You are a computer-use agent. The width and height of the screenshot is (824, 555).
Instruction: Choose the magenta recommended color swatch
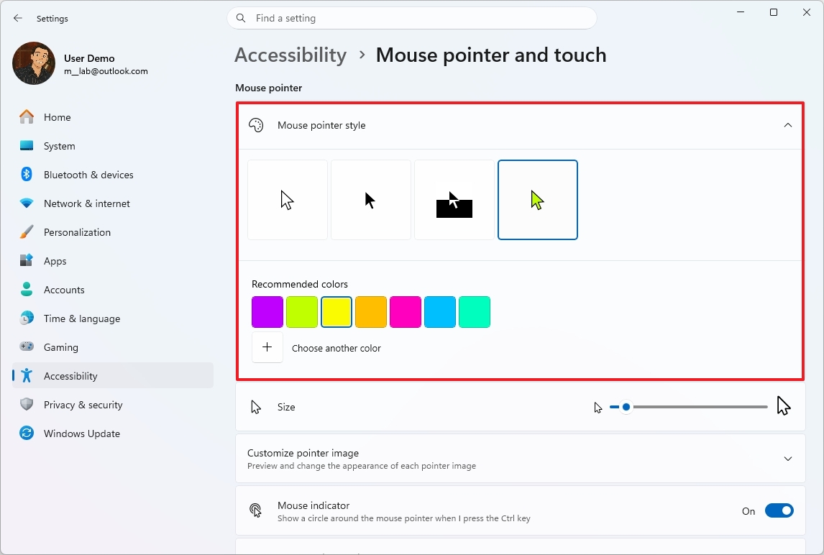[x=406, y=311]
